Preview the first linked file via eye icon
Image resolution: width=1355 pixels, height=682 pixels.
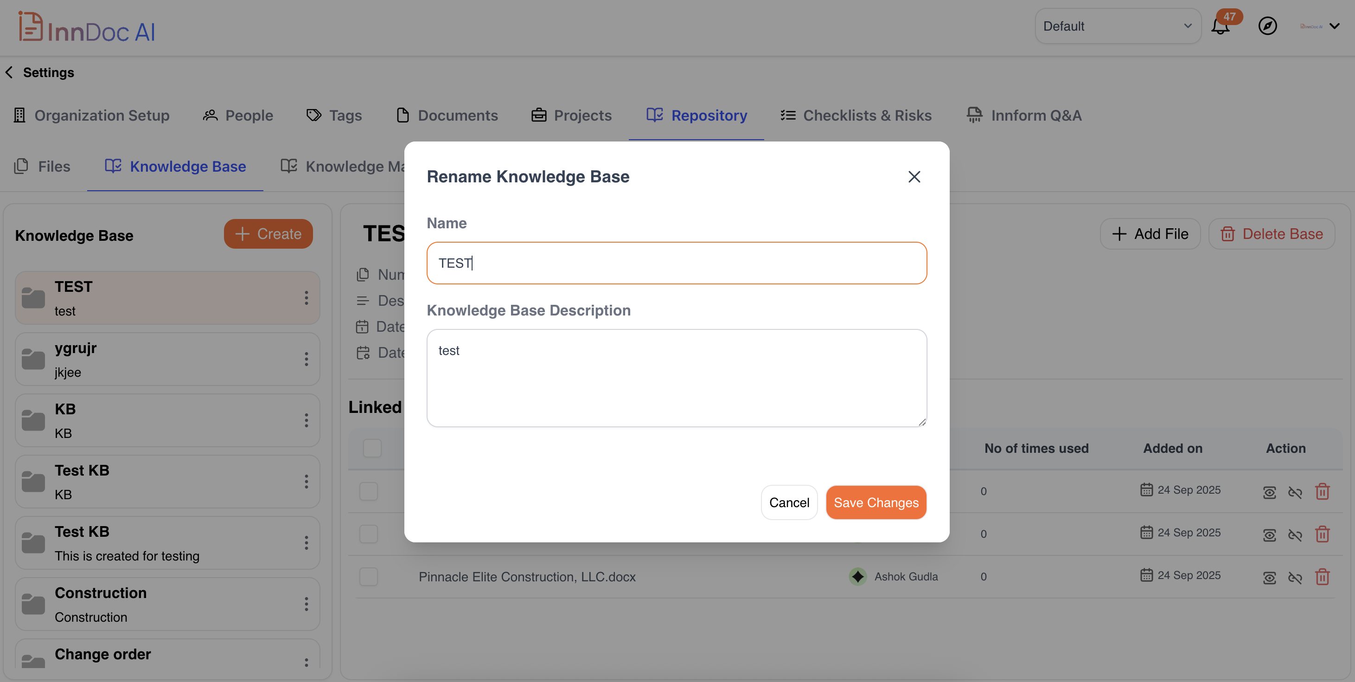(1269, 492)
